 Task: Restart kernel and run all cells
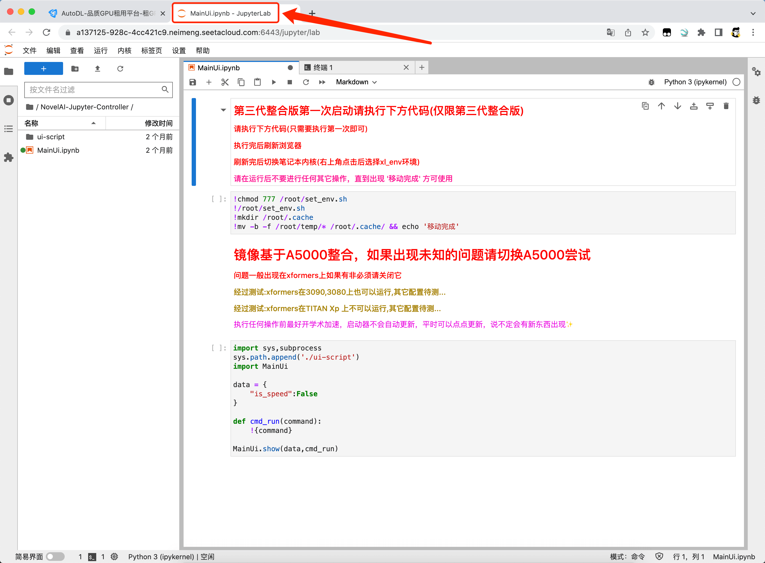(x=322, y=82)
